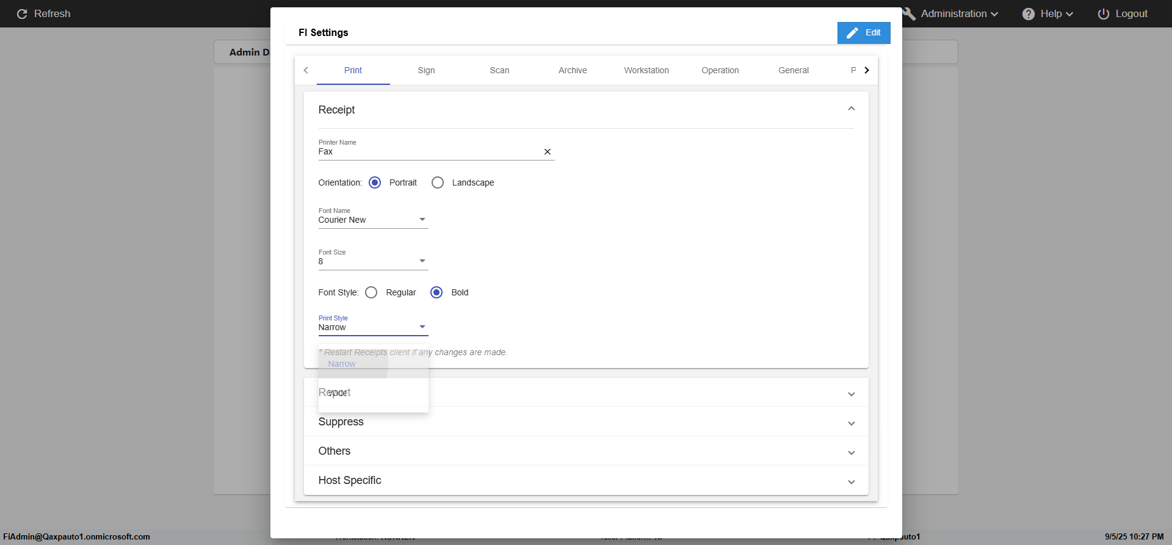Select Landscape orientation
The height and width of the screenshot is (545, 1172).
[438, 182]
